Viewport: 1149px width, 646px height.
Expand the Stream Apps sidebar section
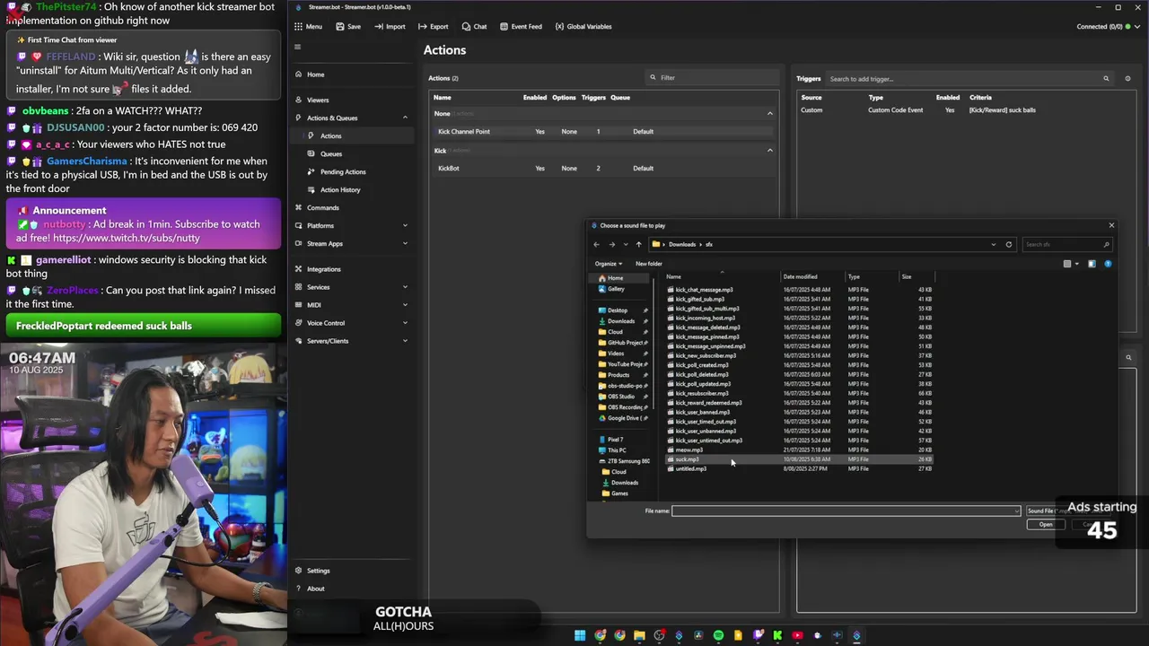[x=352, y=243]
